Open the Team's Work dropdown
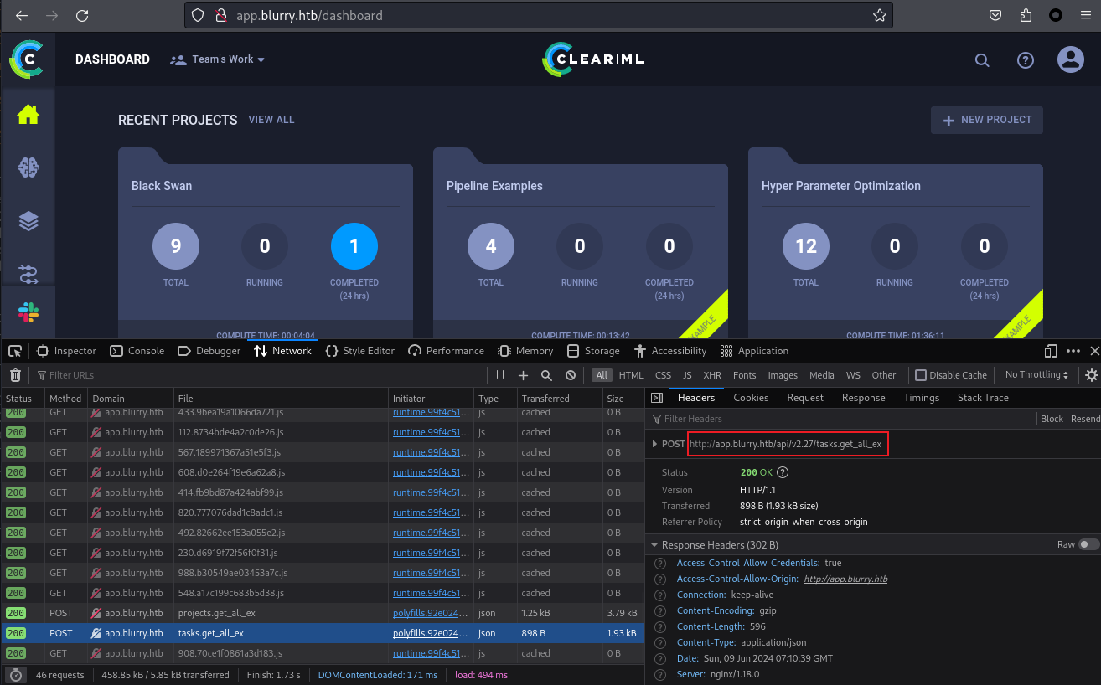This screenshot has height=685, width=1101. click(x=217, y=59)
